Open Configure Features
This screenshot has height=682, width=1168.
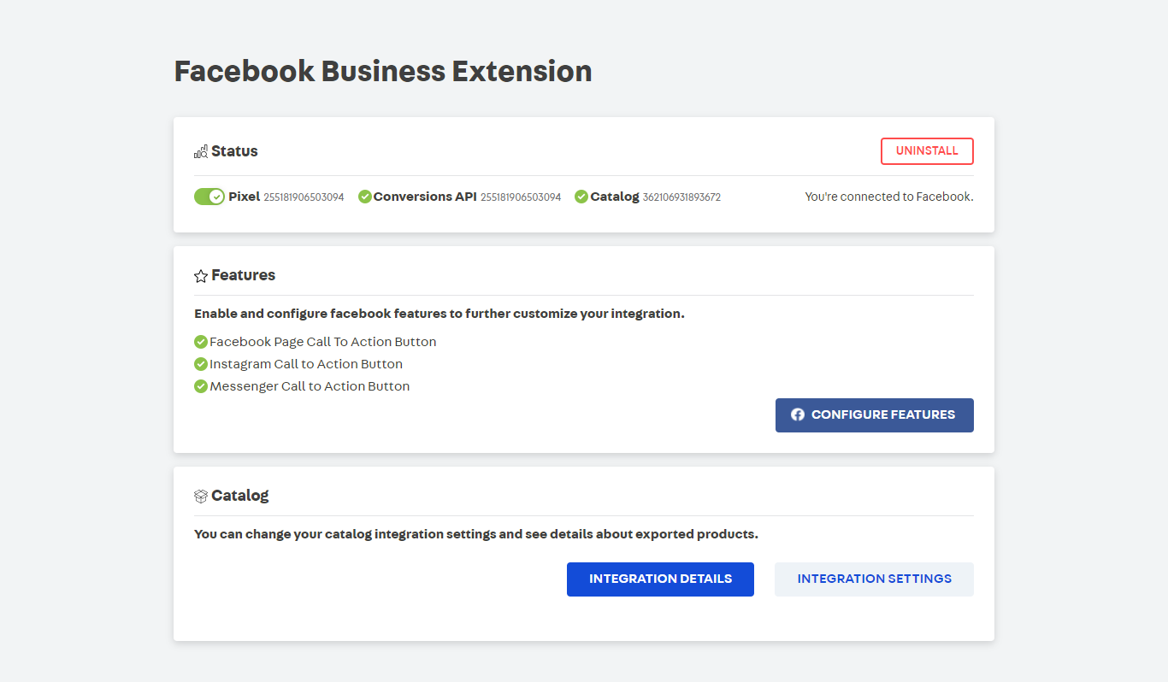pos(874,415)
